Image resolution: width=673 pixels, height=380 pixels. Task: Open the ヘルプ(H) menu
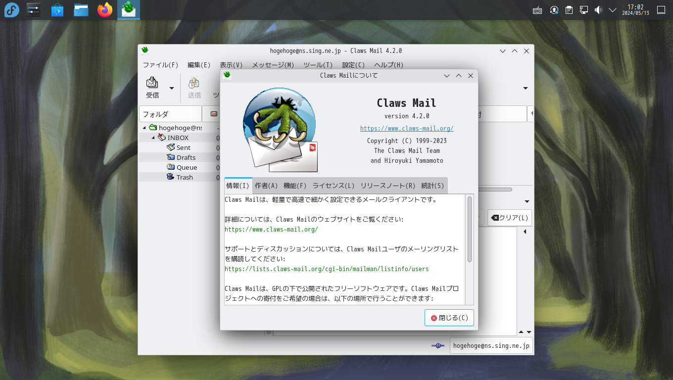pos(388,65)
